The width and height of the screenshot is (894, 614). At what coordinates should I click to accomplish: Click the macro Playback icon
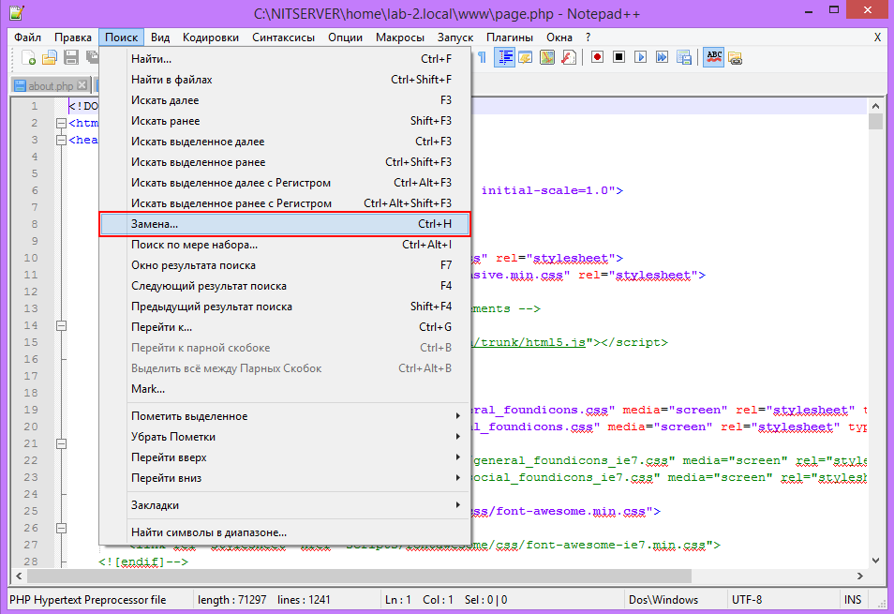[x=641, y=57]
